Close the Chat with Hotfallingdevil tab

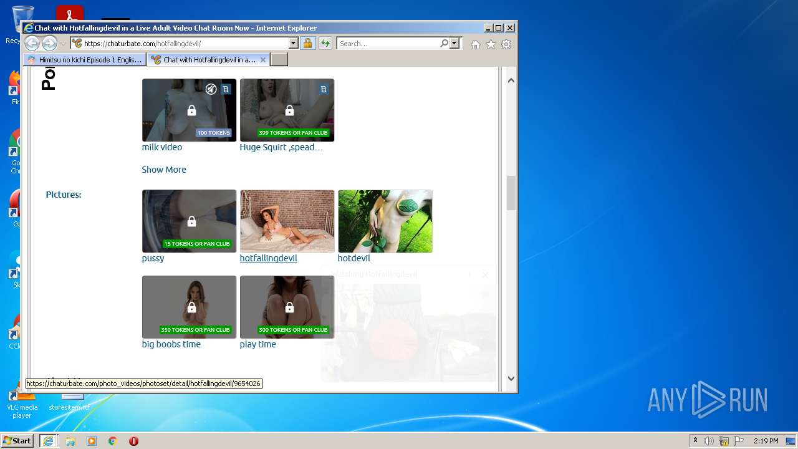(263, 60)
